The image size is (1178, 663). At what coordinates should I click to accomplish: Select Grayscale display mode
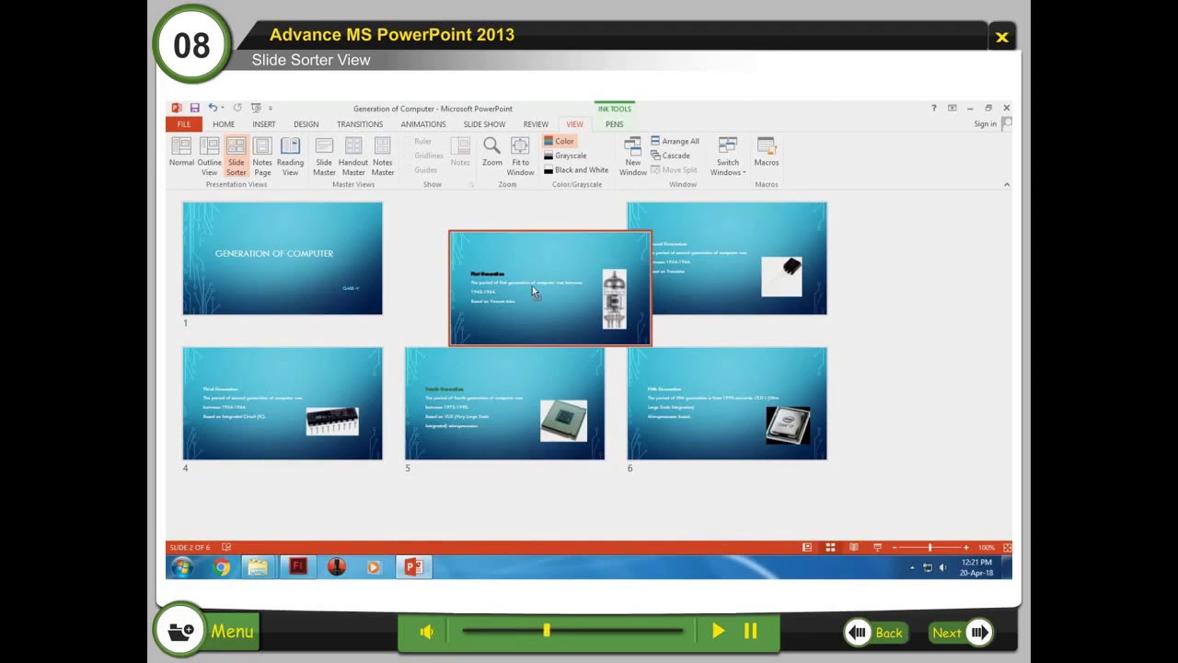[x=565, y=156]
